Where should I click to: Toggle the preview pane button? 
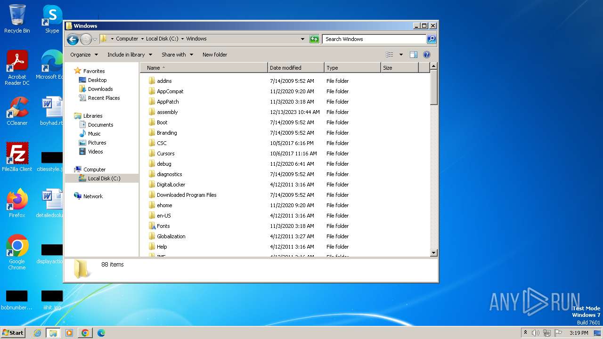pyautogui.click(x=413, y=55)
